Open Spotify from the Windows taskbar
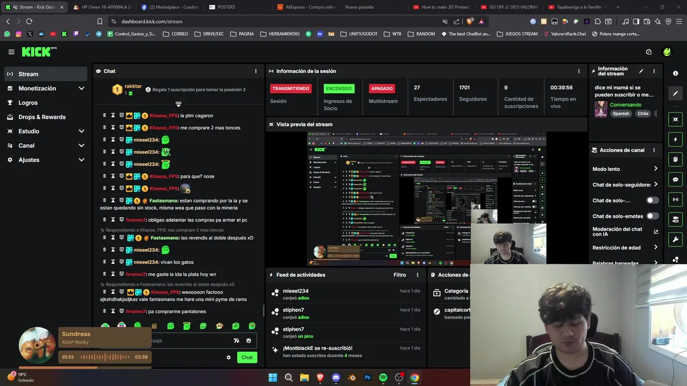Image resolution: width=687 pixels, height=386 pixels. (x=383, y=377)
